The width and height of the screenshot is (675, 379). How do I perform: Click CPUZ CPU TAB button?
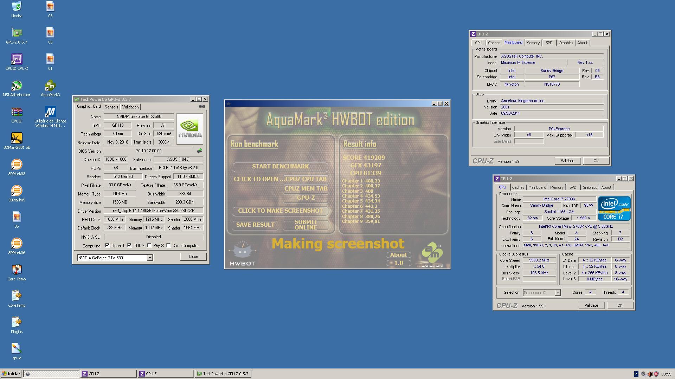click(306, 179)
